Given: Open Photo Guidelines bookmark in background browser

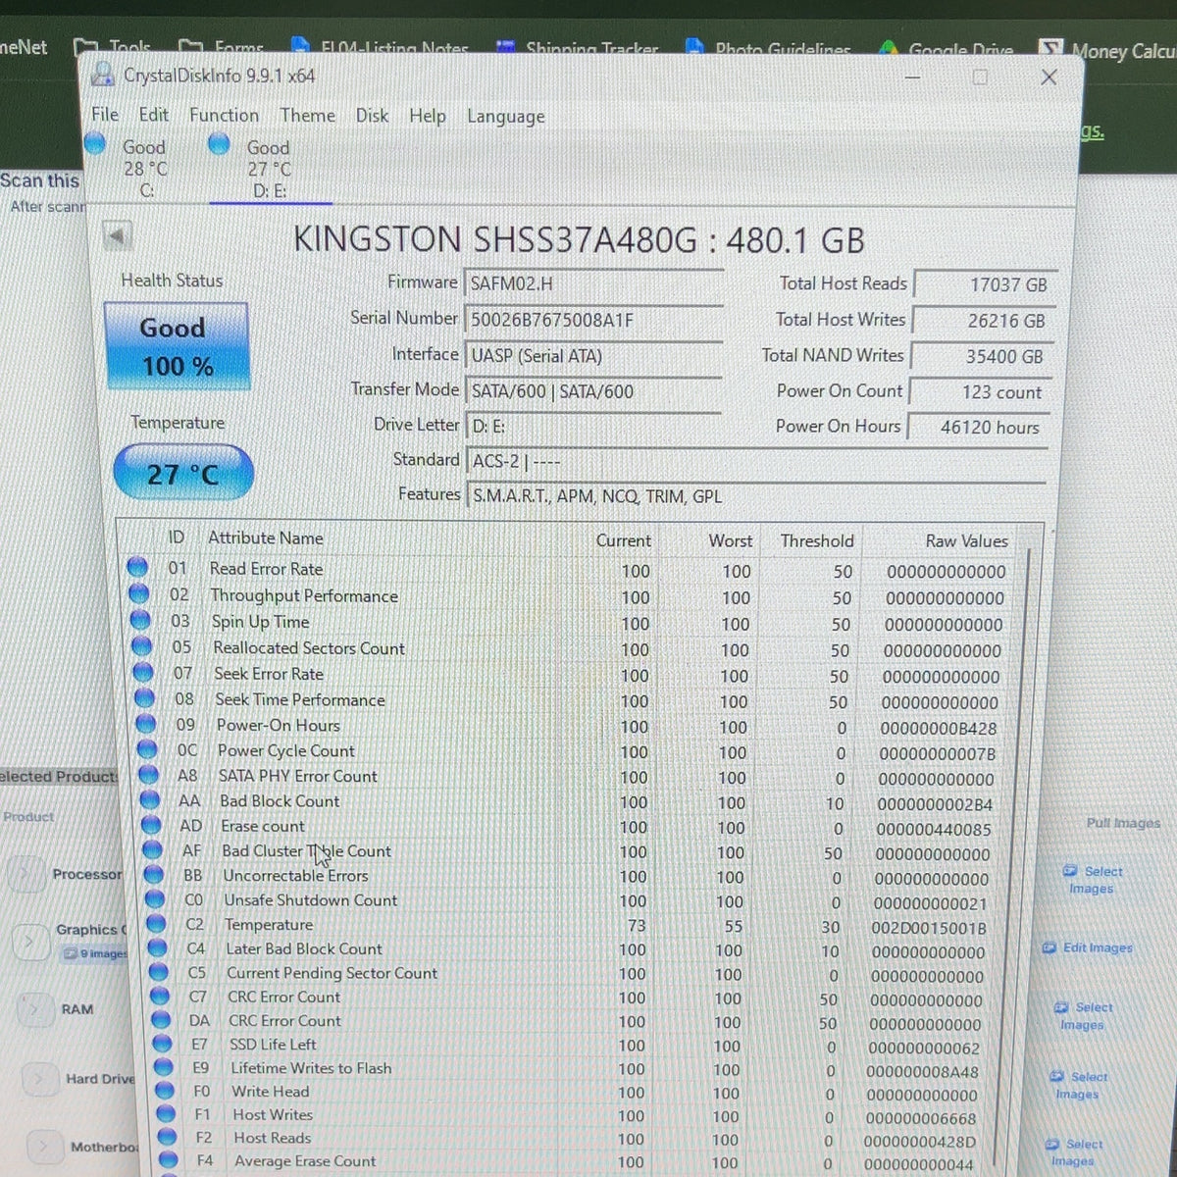Looking at the screenshot, I should click(x=768, y=47).
